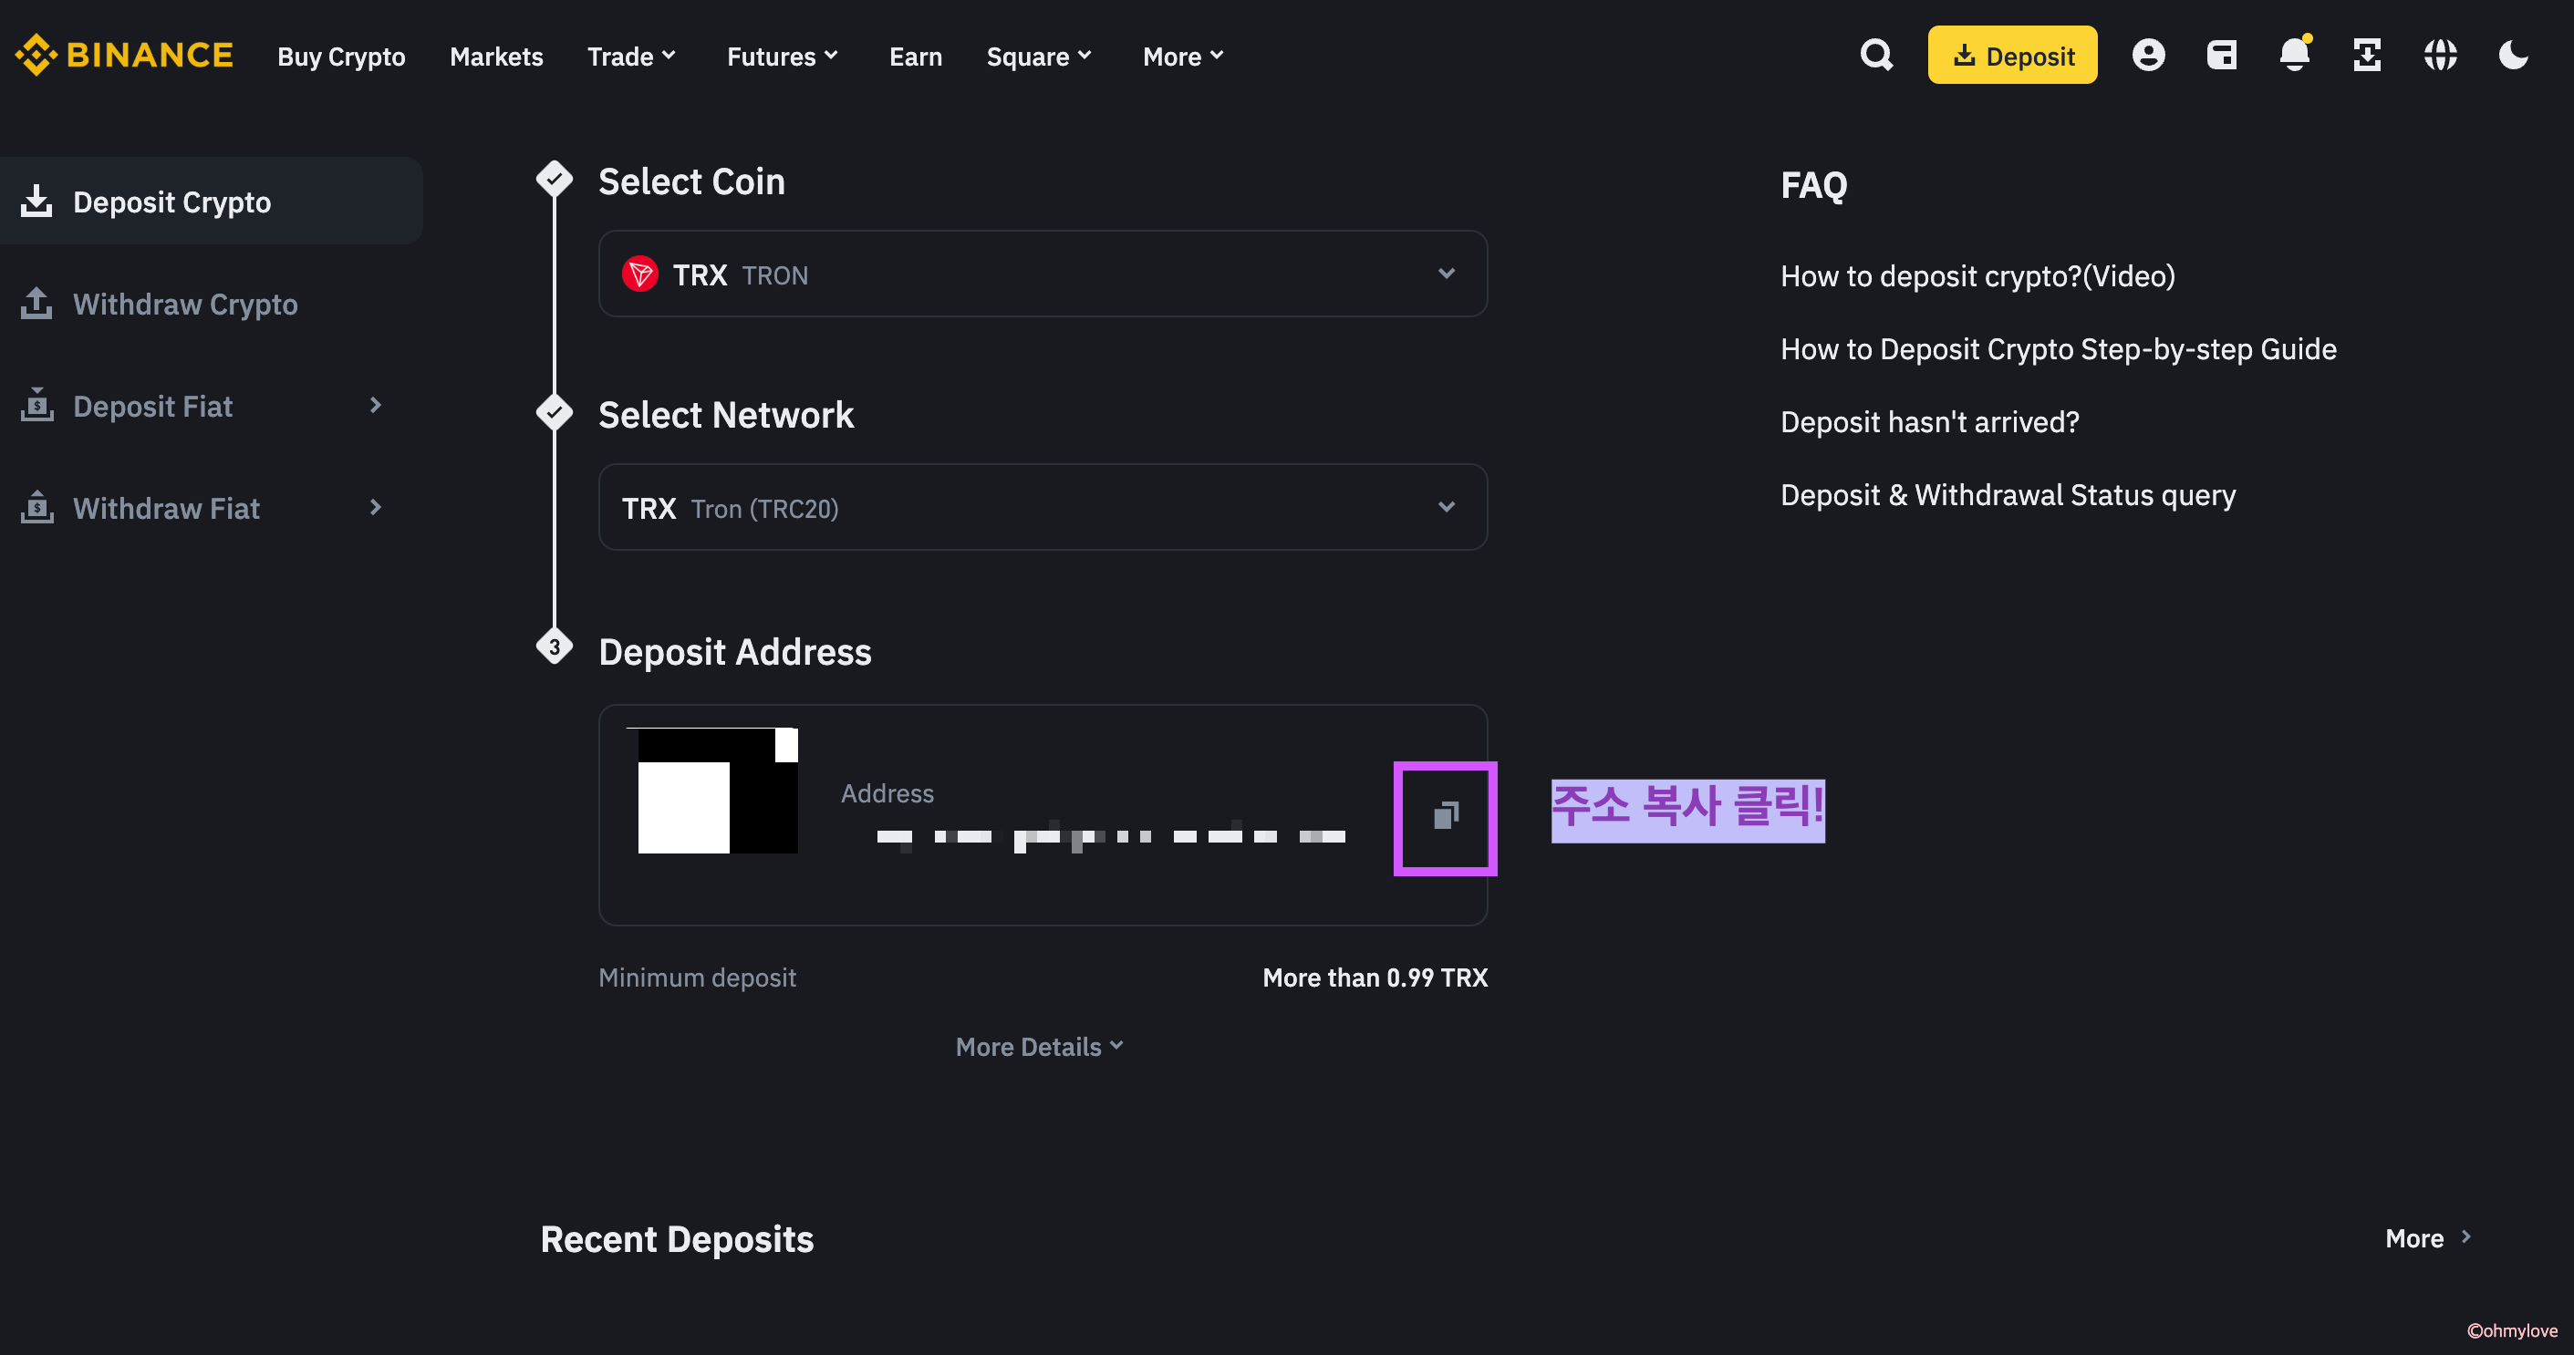
Task: Copy the deposit address icon
Action: click(1446, 815)
